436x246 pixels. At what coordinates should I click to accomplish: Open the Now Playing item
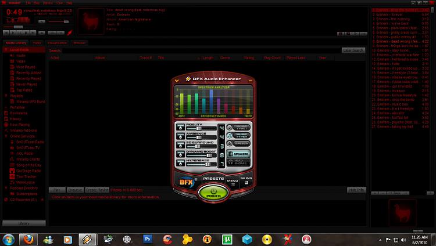[x=20, y=125]
